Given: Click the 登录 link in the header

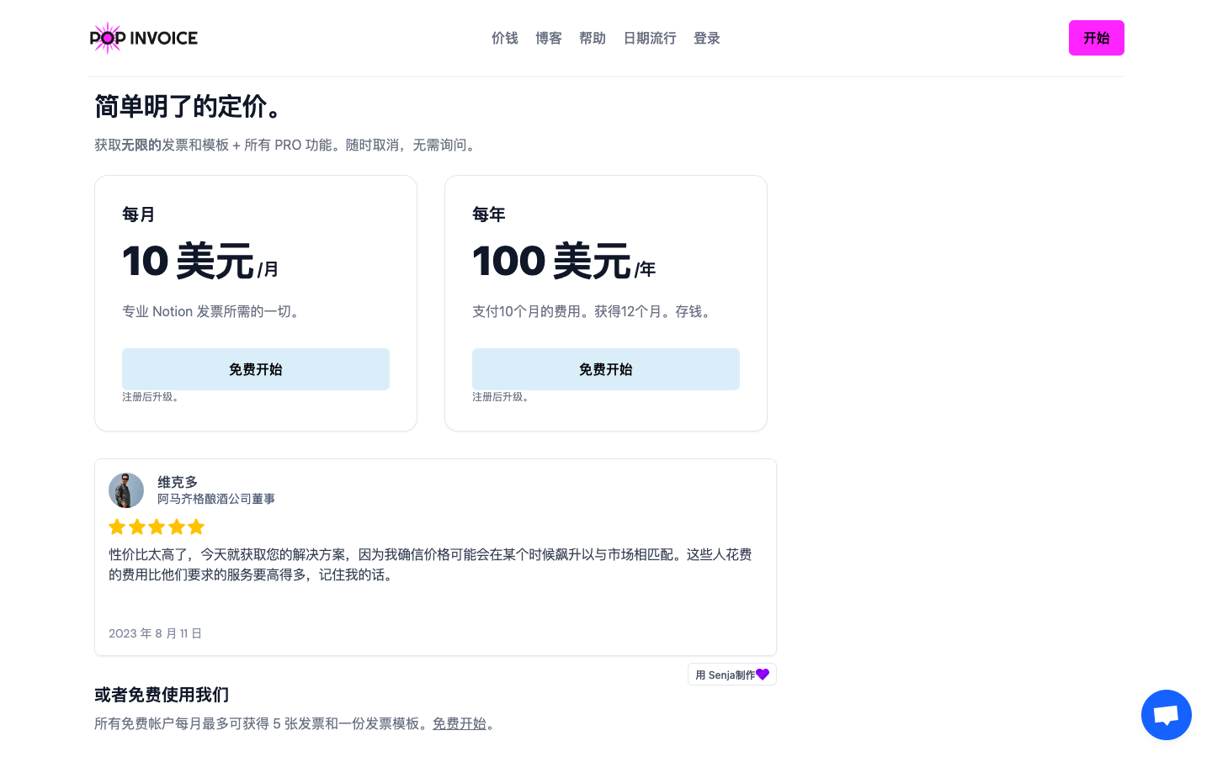Looking at the screenshot, I should point(706,38).
